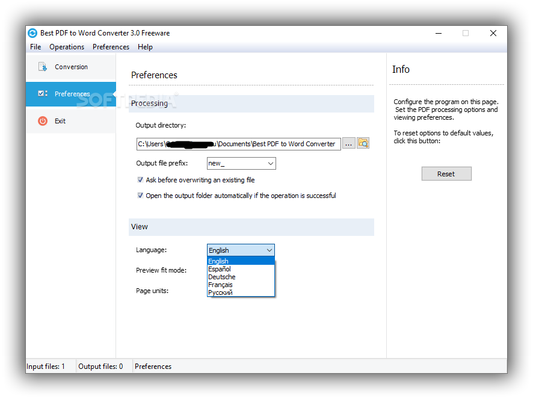Image resolution: width=533 pixels, height=399 pixels.
Task: Click the browse "..." button for output directory
Action: click(348, 144)
